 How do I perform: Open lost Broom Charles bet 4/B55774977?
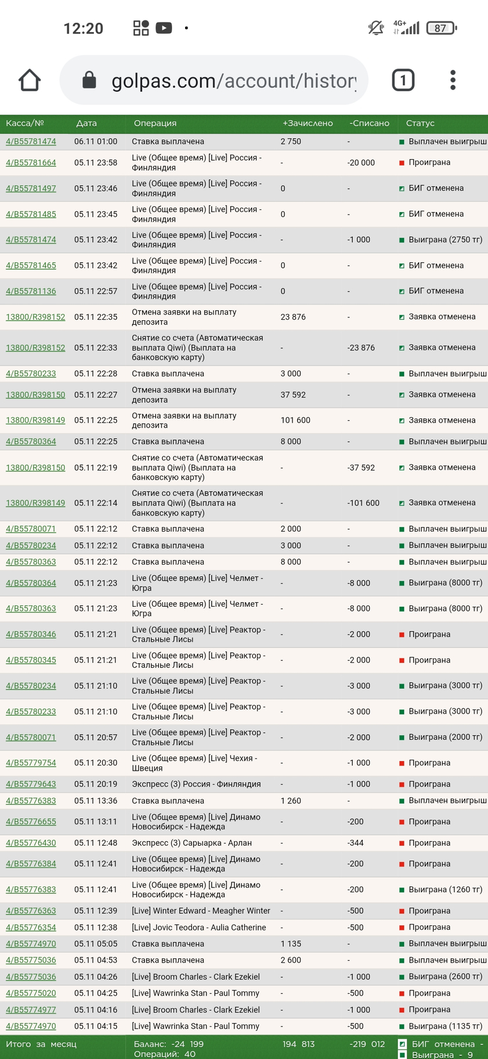pos(31,1010)
